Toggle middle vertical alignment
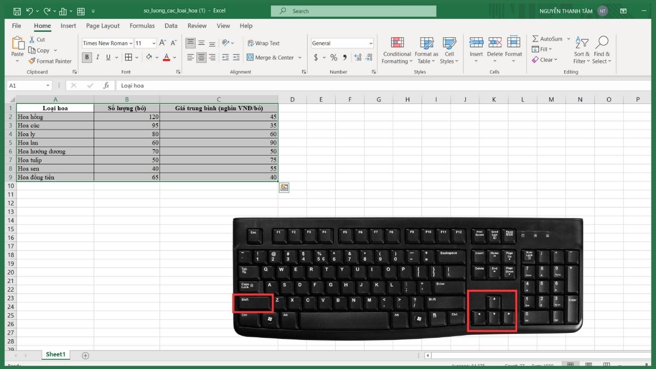 tap(201, 42)
